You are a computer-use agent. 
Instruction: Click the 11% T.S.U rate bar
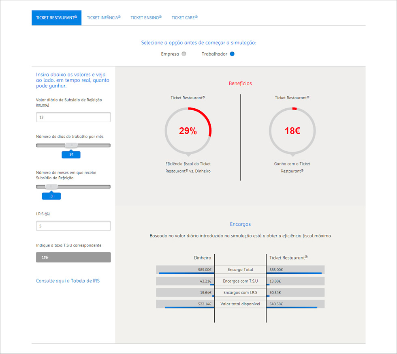pos(73,257)
